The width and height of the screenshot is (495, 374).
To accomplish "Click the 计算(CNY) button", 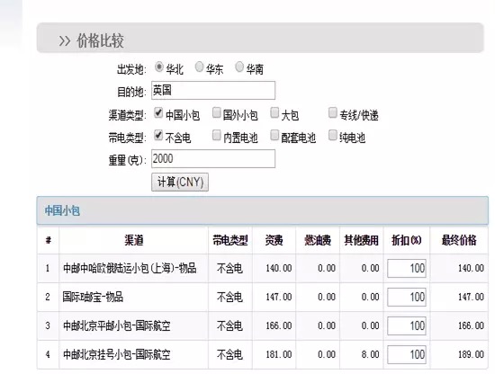I will [x=180, y=182].
